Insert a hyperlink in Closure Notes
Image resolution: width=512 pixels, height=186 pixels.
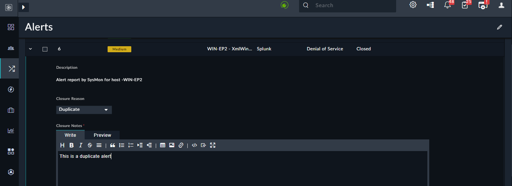click(181, 145)
